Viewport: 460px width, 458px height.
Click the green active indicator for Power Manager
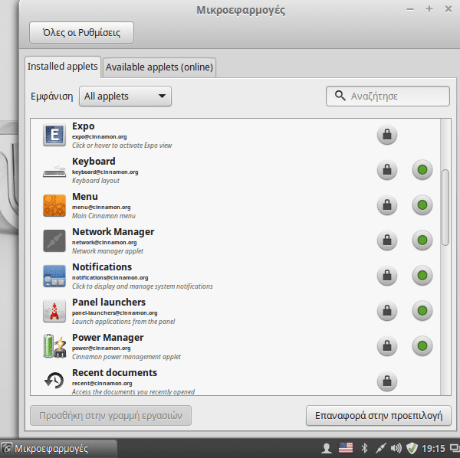tap(422, 345)
